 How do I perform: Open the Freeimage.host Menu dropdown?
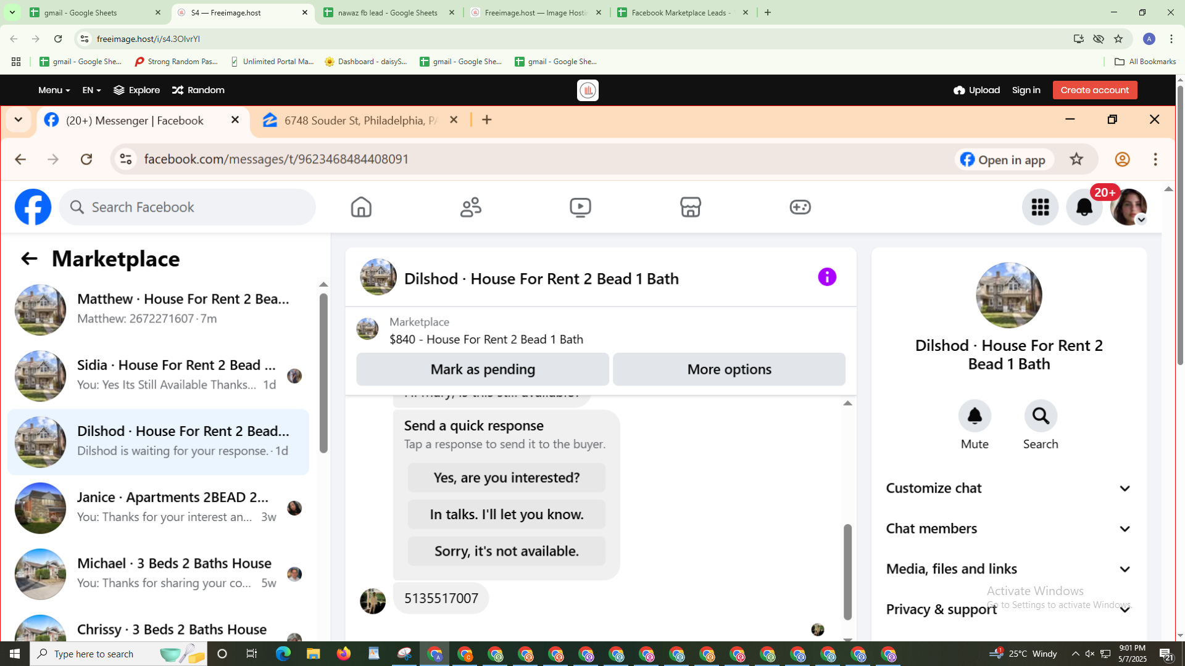54,90
